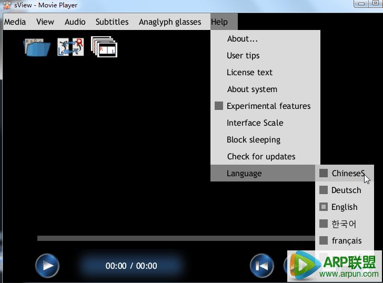The width and height of the screenshot is (383, 283).
Task: Click the 00:00 / 00:00 time display
Action: pyautogui.click(x=131, y=266)
